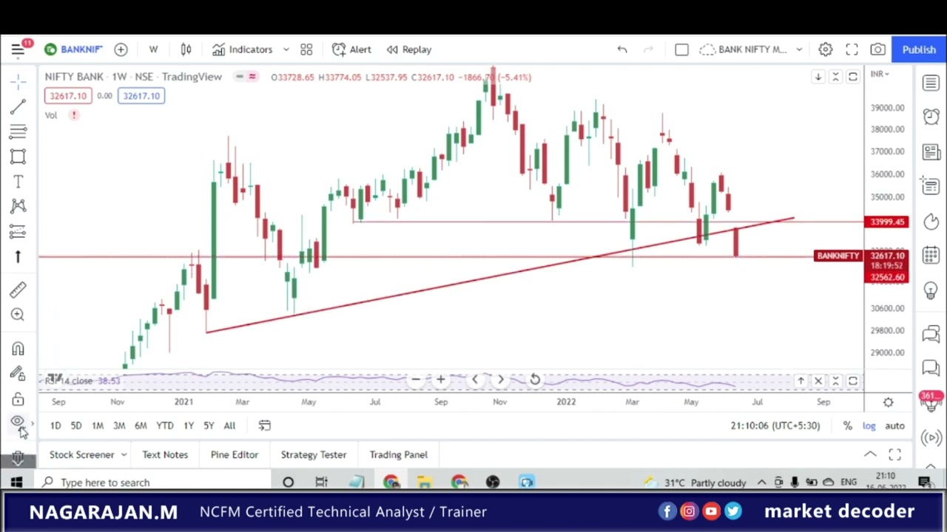
Task: Select the arrow up icon tool
Action: [18, 256]
